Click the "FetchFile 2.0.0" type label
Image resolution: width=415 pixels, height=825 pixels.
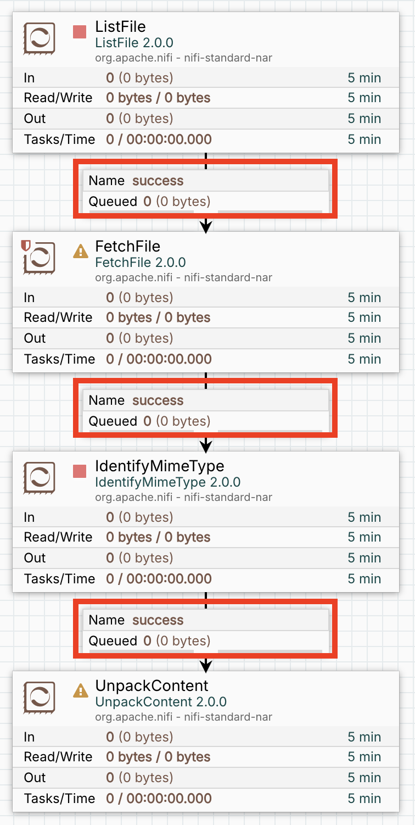pos(141,263)
